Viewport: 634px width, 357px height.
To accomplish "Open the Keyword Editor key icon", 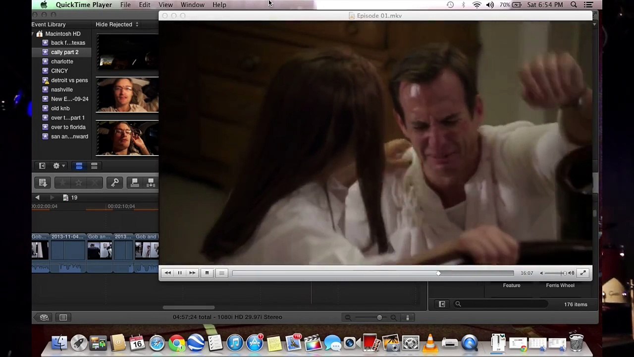I will 115,183.
